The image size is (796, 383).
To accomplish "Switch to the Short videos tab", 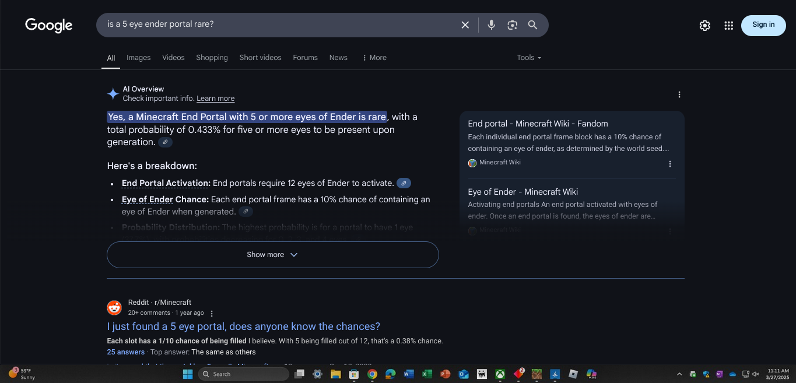I will [260, 58].
